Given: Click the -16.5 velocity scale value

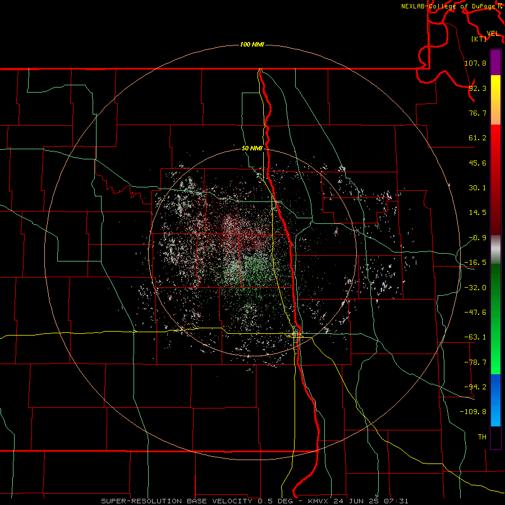Looking at the screenshot, I should 475,263.
